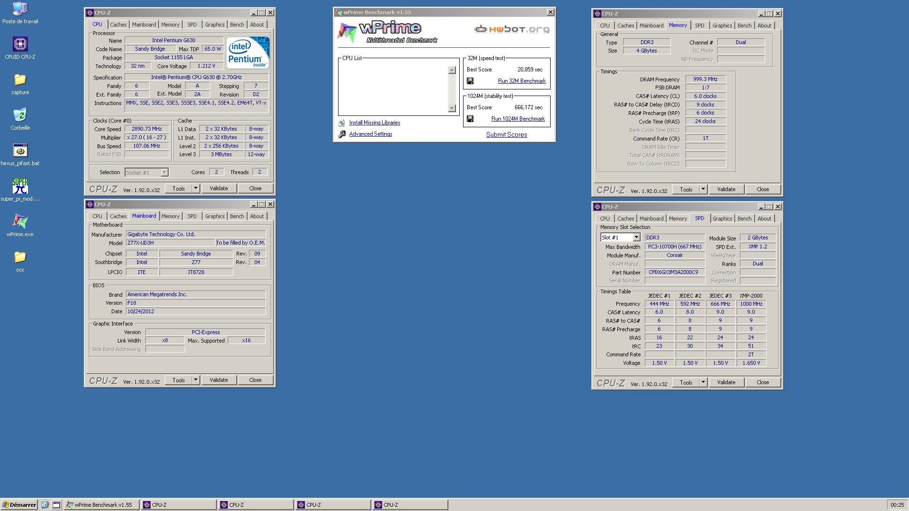Image resolution: width=909 pixels, height=511 pixels.
Task: Open Démarrer start menu
Action: [x=19, y=505]
